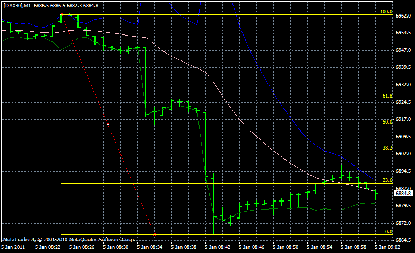The height and width of the screenshot is (253, 415).
Task: Select the Fibonacci 38.2 level label
Action: (387, 148)
